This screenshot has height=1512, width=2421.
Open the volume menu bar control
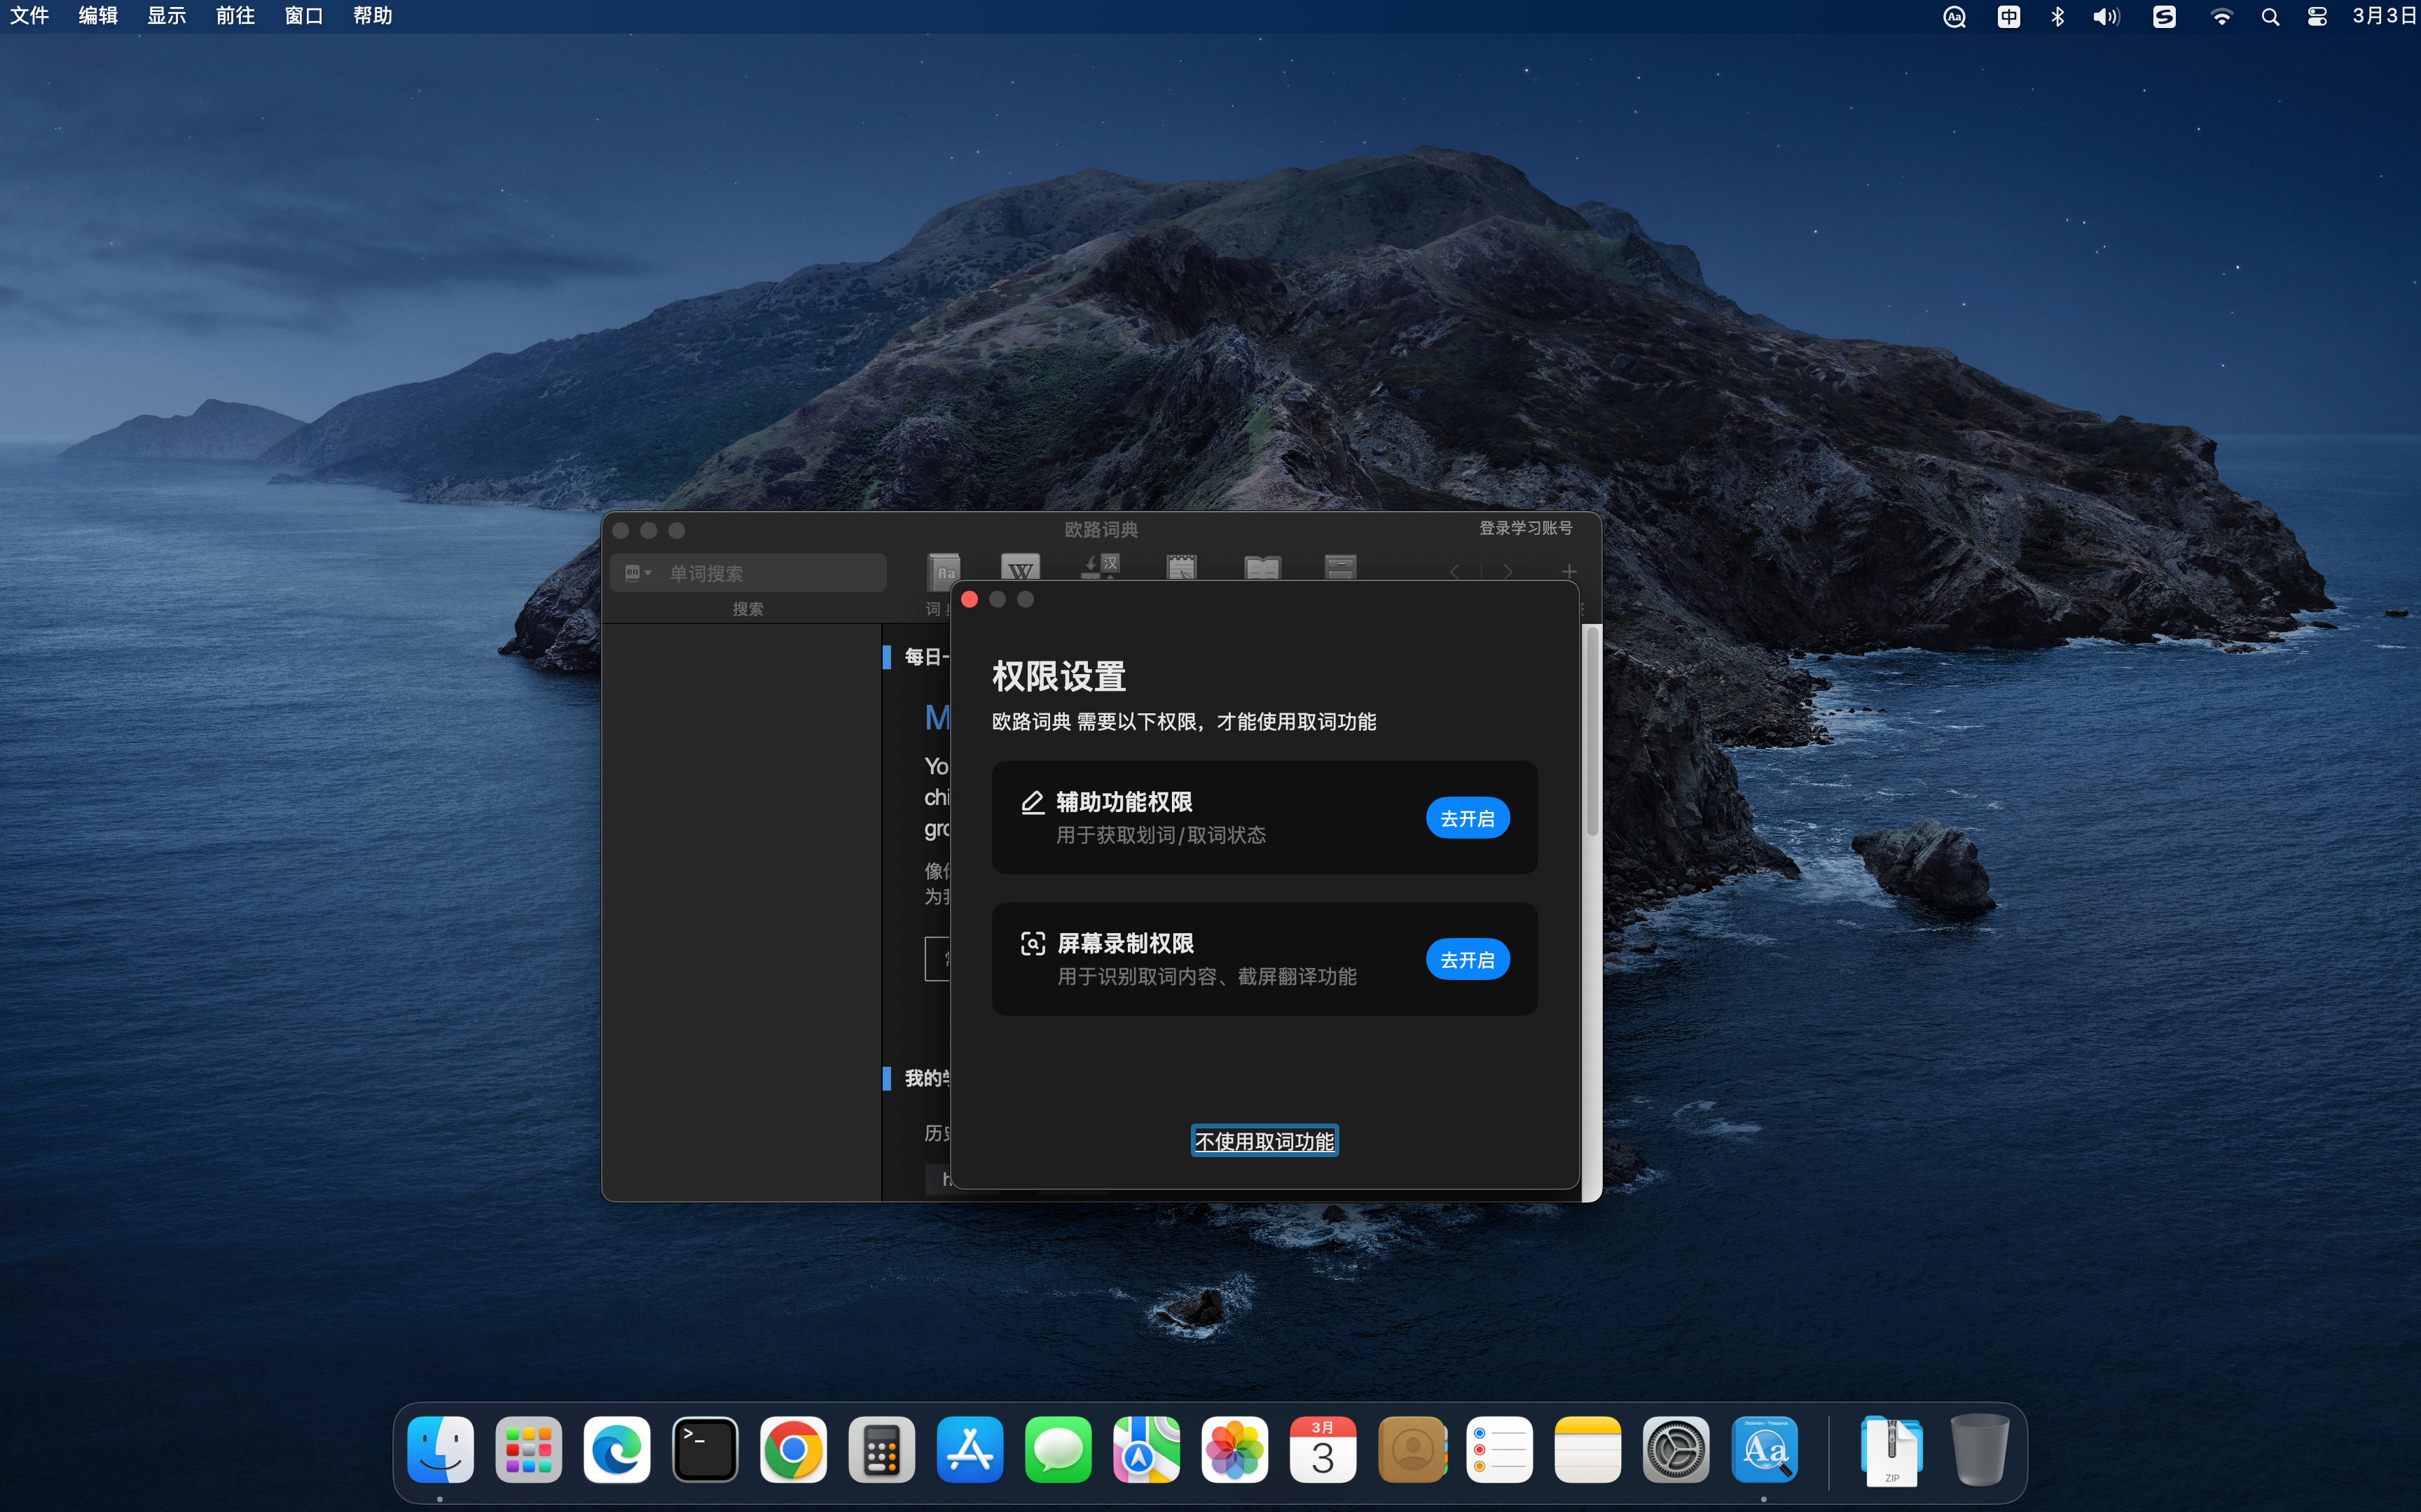tap(2106, 17)
